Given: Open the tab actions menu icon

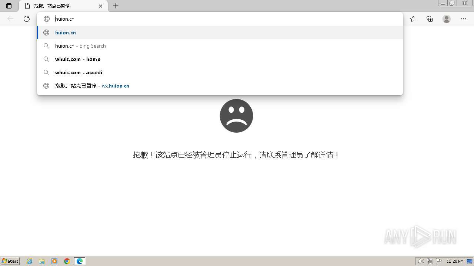Looking at the screenshot, I should coord(9,6).
